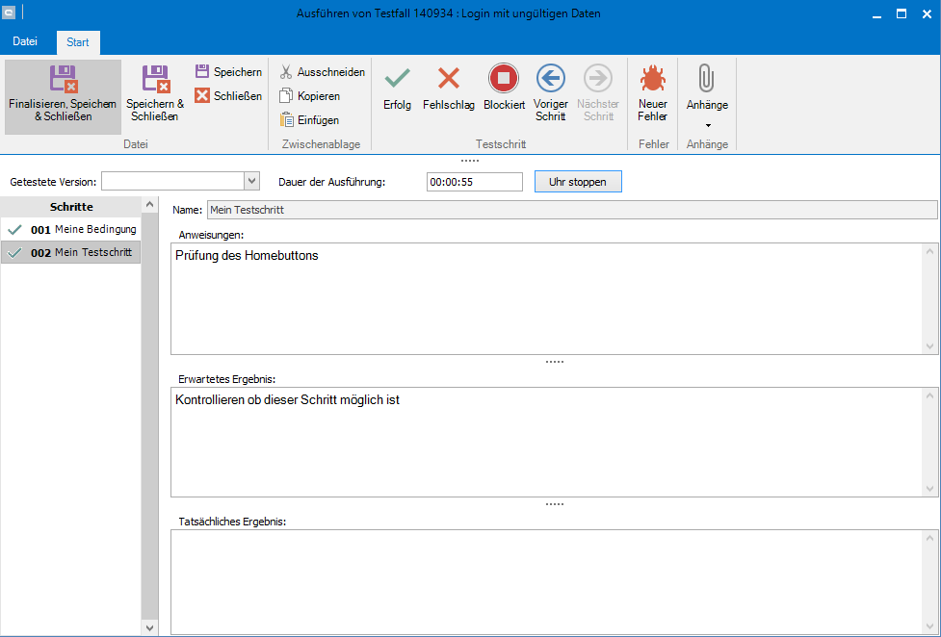Click Kopieren in the Zwischenablage group
941x637 pixels.
(286, 96)
